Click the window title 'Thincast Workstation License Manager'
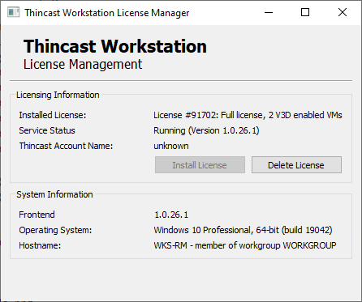The width and height of the screenshot is (362, 302). pos(107,13)
